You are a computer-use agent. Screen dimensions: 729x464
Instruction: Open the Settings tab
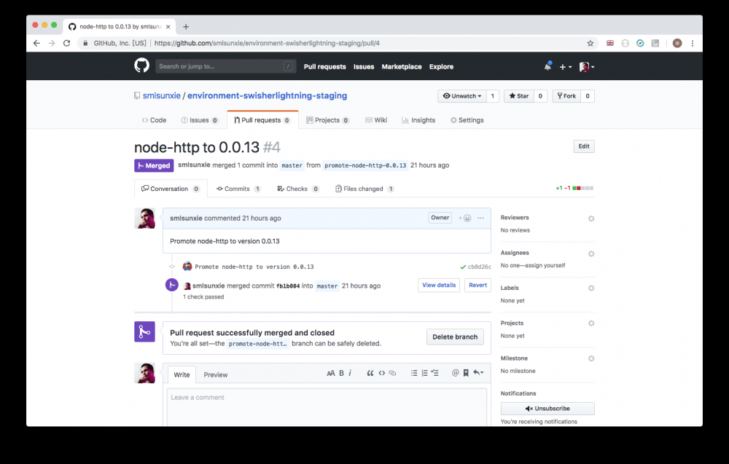467,120
